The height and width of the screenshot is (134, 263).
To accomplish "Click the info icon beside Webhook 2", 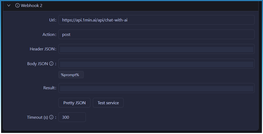I will 17,6.
